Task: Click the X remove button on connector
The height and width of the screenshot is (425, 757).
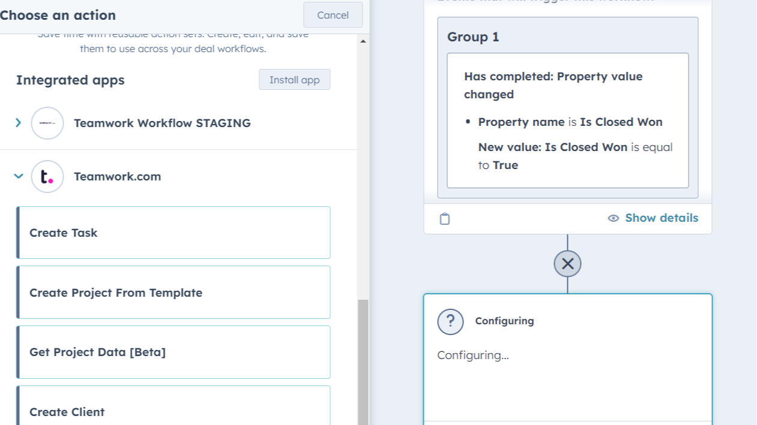Action: click(x=568, y=264)
